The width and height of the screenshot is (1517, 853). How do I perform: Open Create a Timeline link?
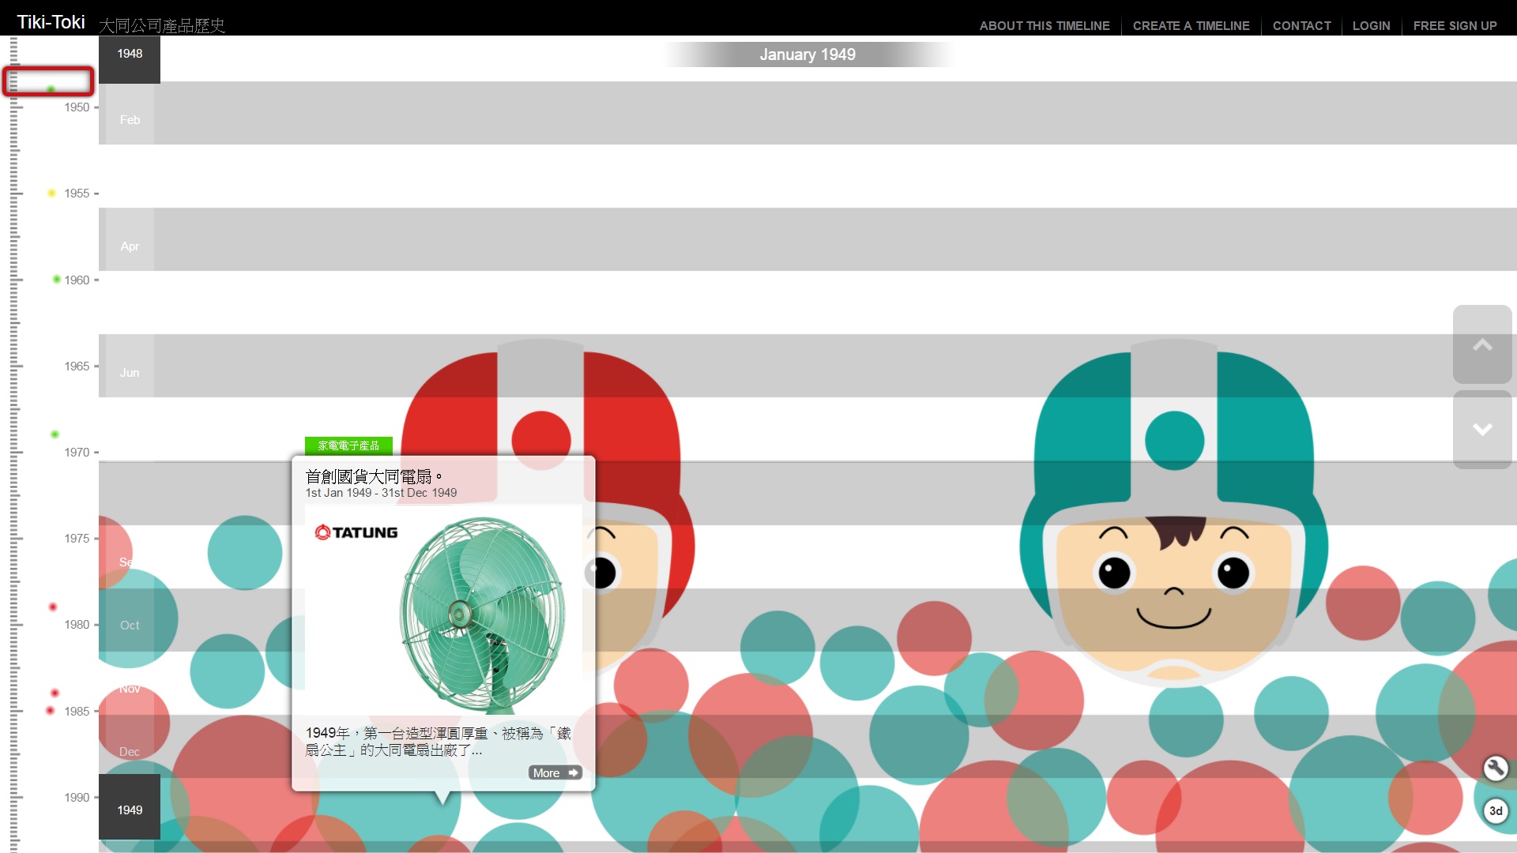pyautogui.click(x=1191, y=25)
